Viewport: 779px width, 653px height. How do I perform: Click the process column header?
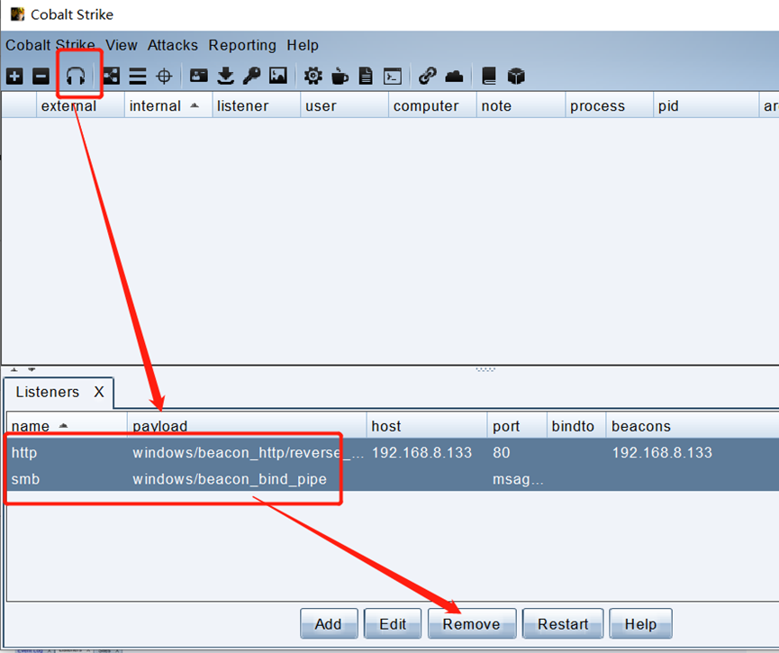pyautogui.click(x=609, y=105)
